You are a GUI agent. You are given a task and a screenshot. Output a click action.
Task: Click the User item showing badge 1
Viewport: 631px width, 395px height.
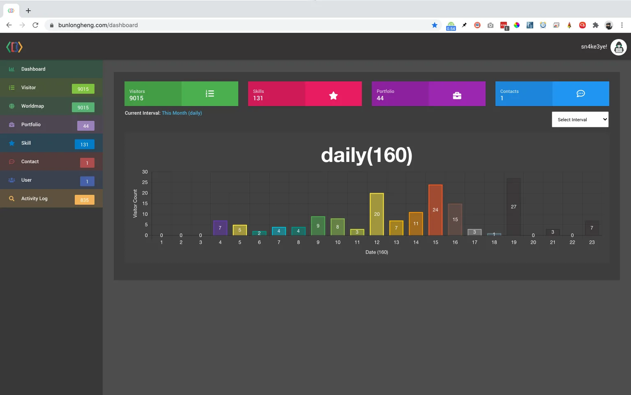pyautogui.click(x=26, y=180)
